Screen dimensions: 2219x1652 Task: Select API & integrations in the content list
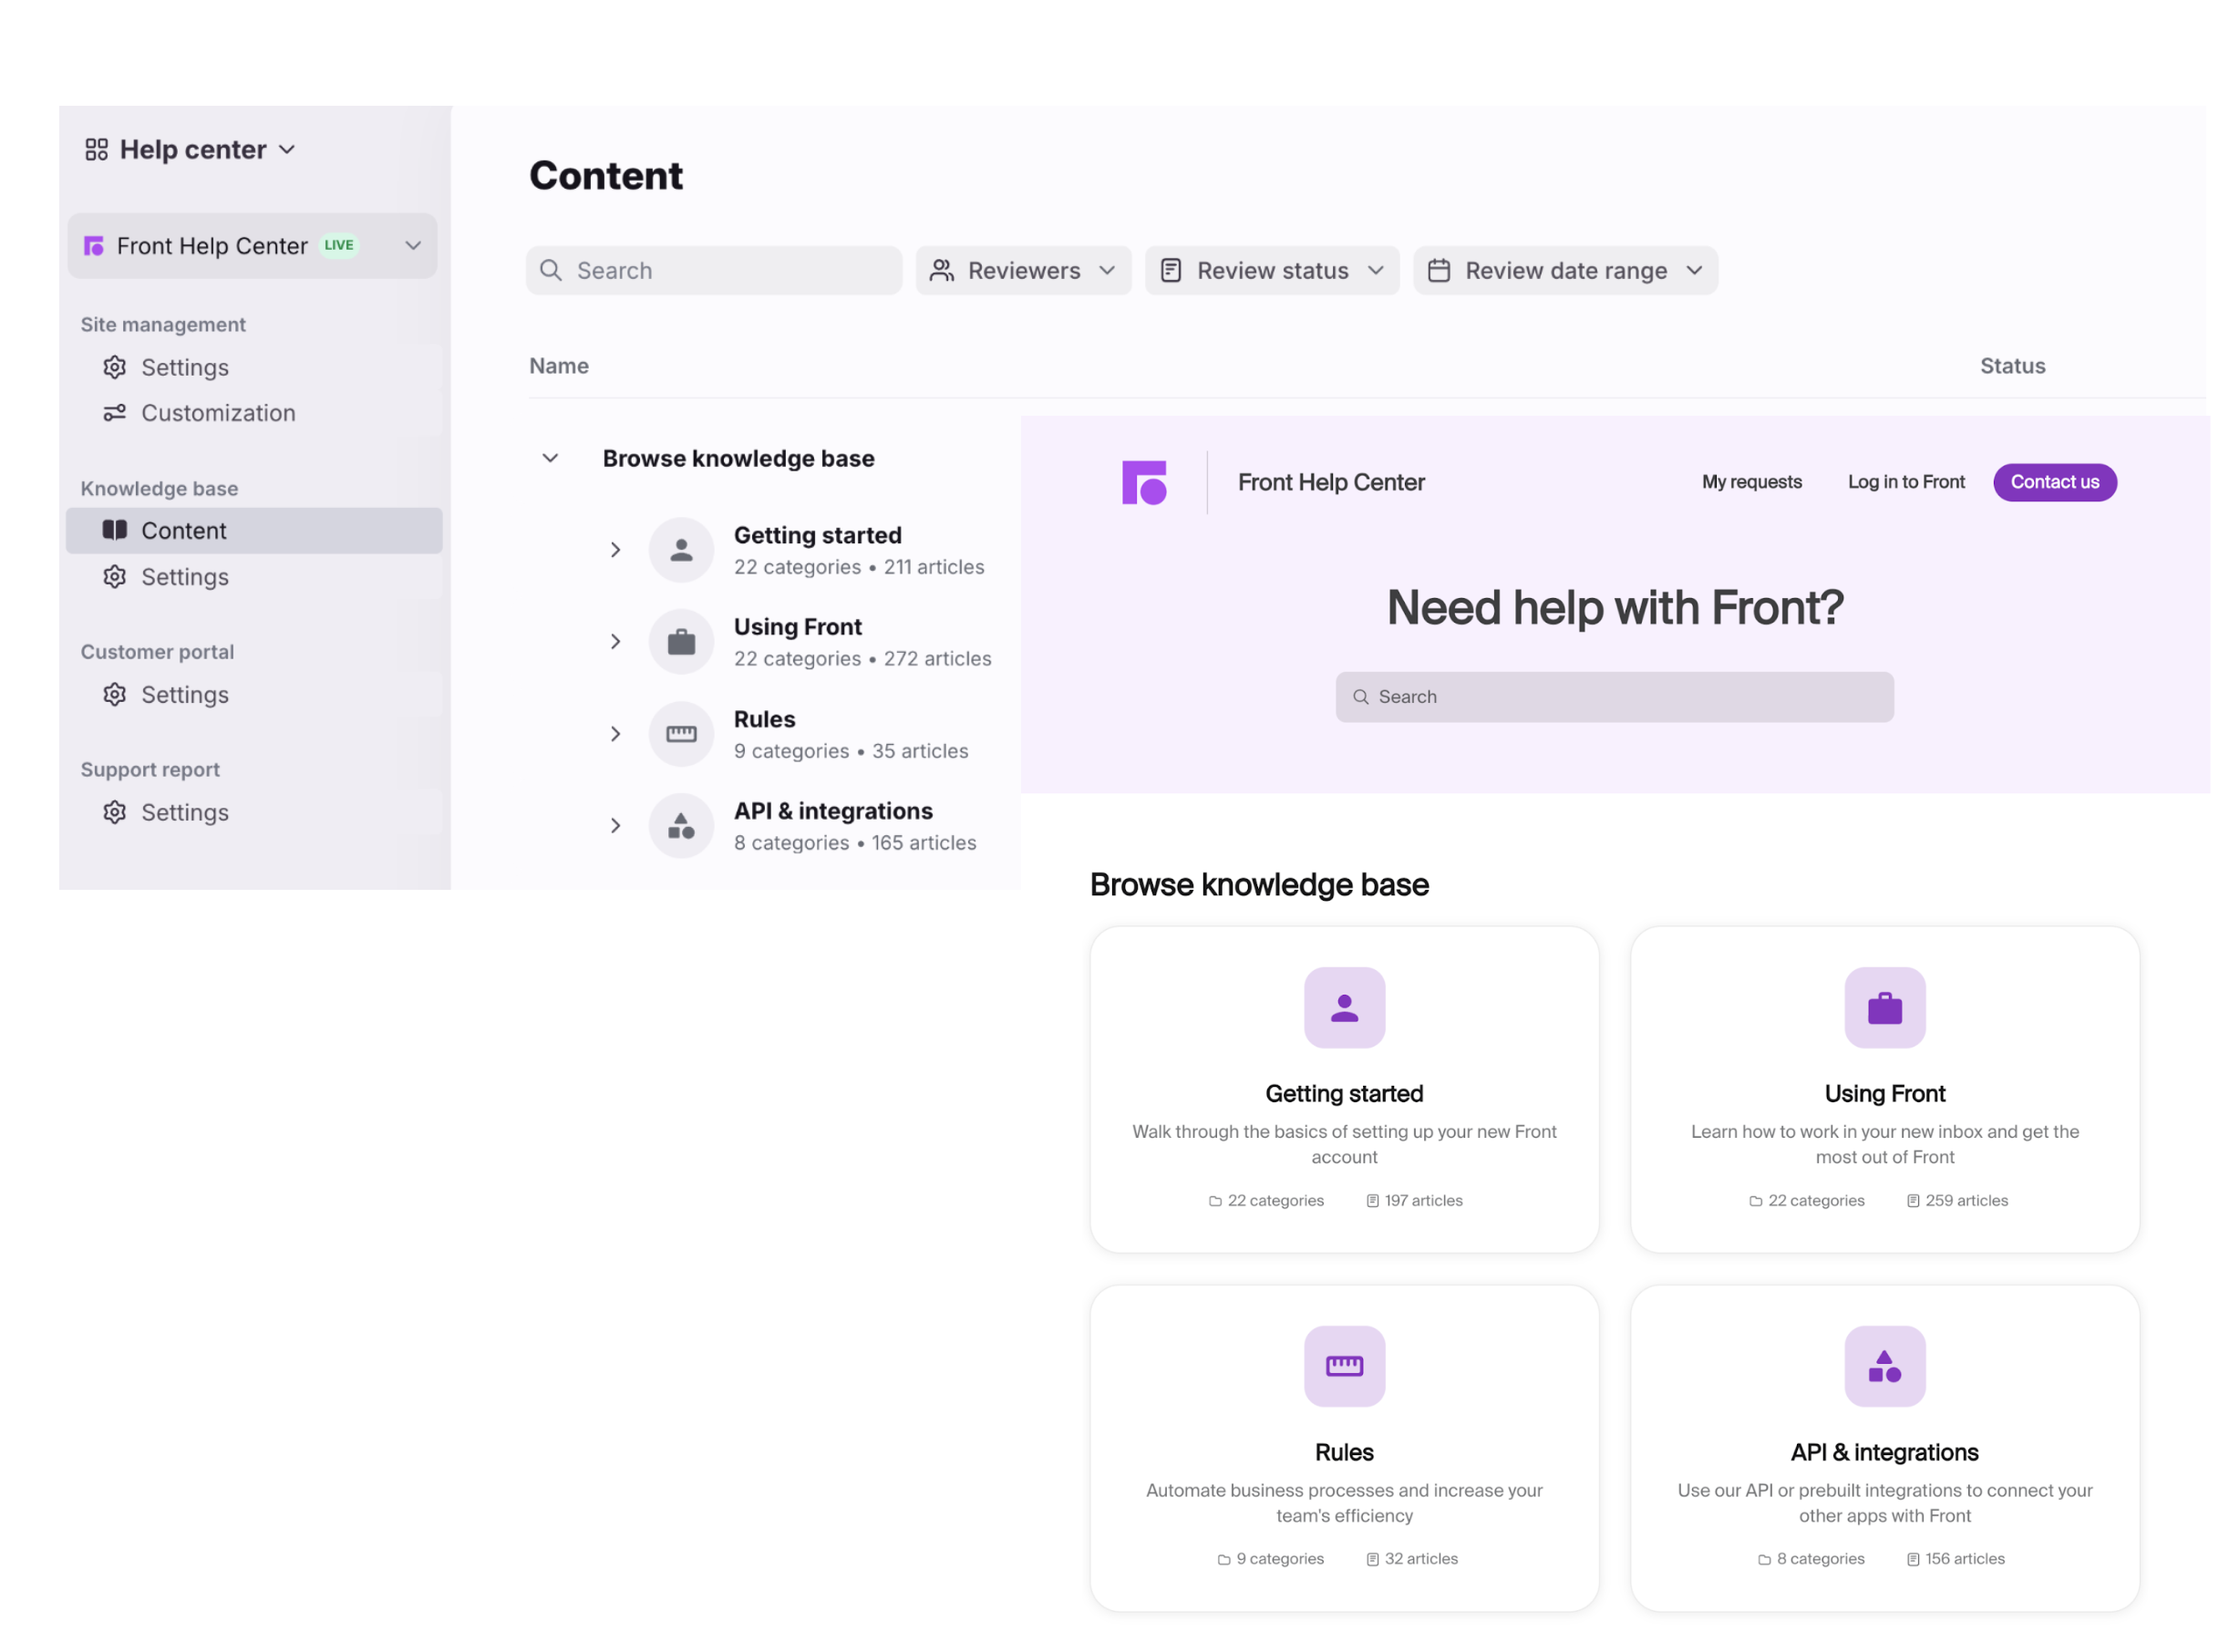click(x=834, y=811)
